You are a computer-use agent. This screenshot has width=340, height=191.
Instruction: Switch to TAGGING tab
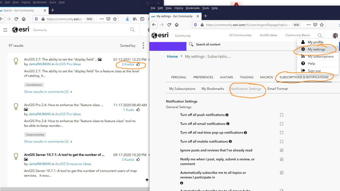pyautogui.click(x=246, y=77)
